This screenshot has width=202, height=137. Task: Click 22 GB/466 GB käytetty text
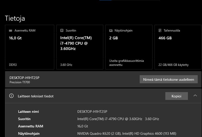click(173, 65)
